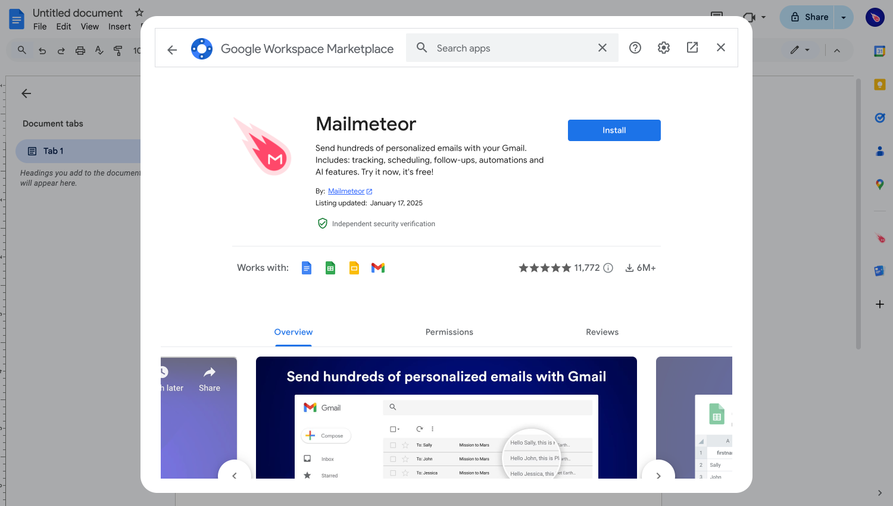Click the Google Slides works-with icon

pyautogui.click(x=354, y=268)
